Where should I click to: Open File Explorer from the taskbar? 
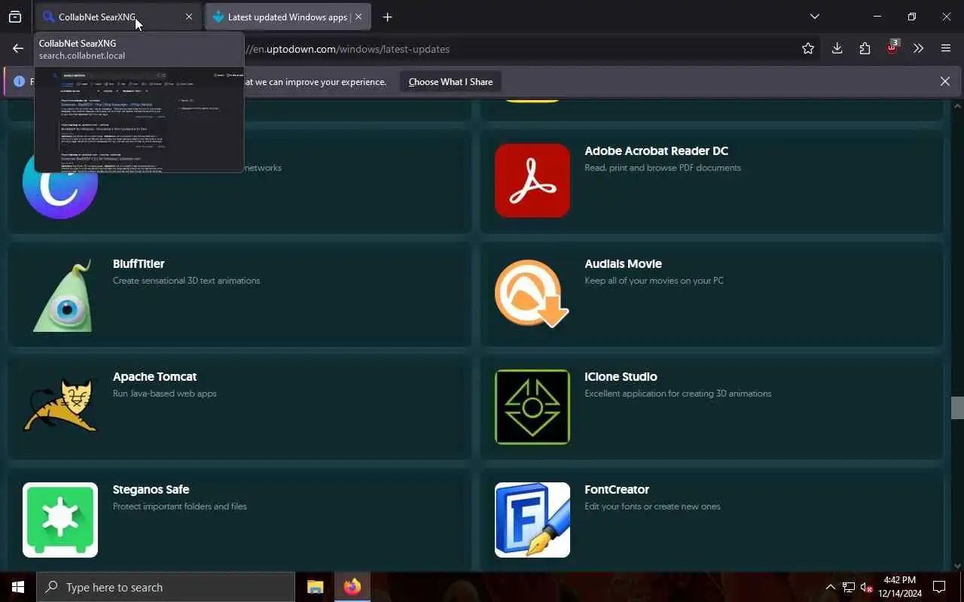315,587
